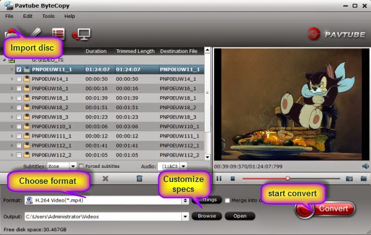
Task: Open the Output path dropdown arrow
Action: pyautogui.click(x=185, y=216)
